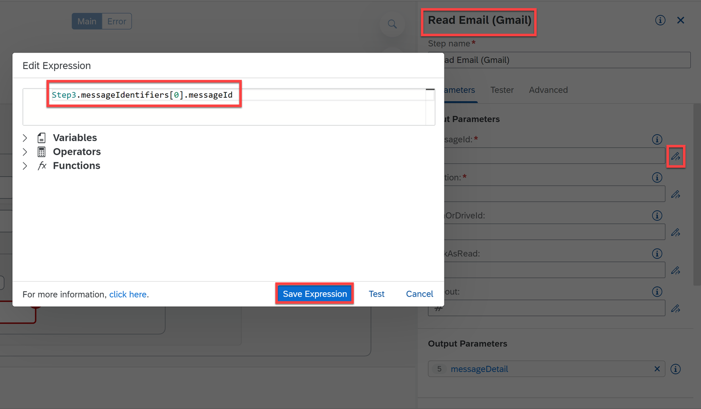Show info for messageDetail output parameter

coord(676,369)
